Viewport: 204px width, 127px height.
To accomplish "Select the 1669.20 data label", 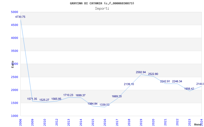I will pos(117,97).
